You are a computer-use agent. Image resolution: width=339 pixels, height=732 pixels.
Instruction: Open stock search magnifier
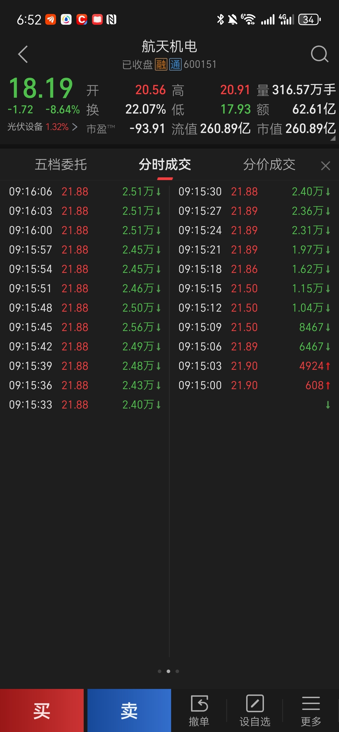(319, 54)
